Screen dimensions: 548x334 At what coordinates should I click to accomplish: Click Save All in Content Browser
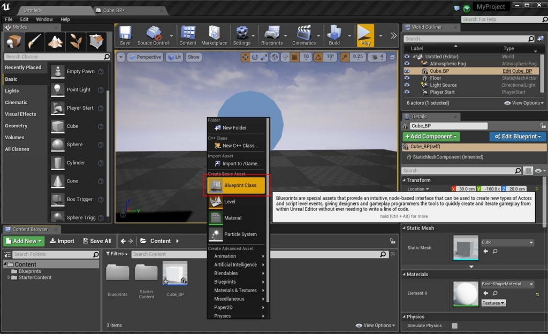[x=97, y=241]
